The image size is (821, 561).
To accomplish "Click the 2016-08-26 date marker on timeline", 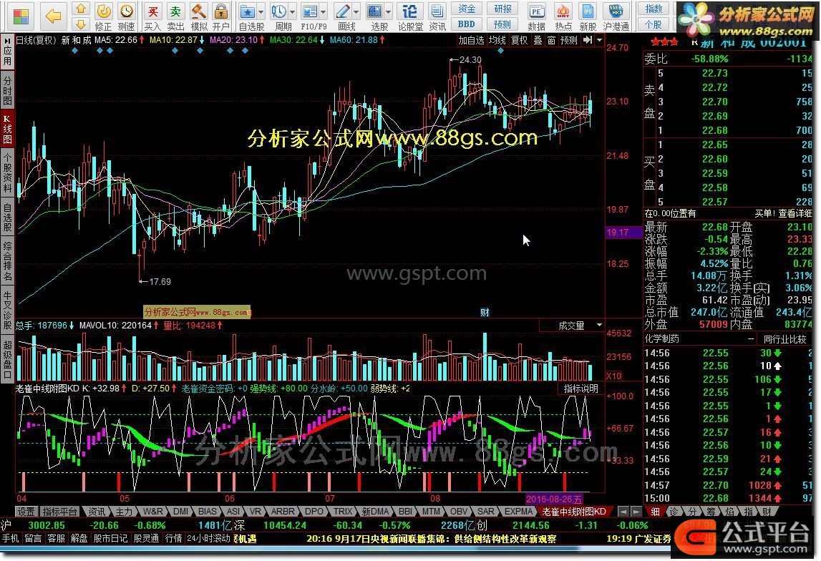I will click(x=554, y=499).
